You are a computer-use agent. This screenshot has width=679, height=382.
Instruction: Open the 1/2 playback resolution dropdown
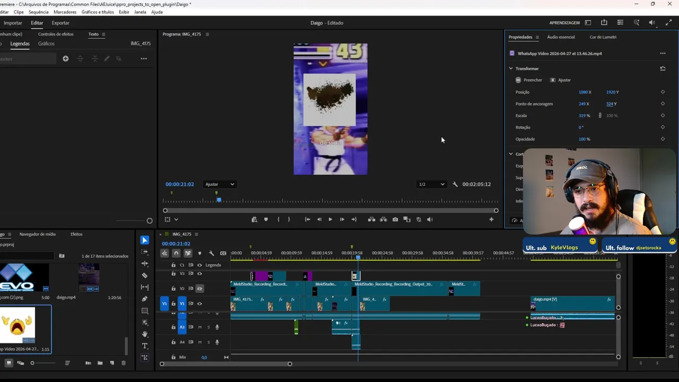click(x=431, y=184)
